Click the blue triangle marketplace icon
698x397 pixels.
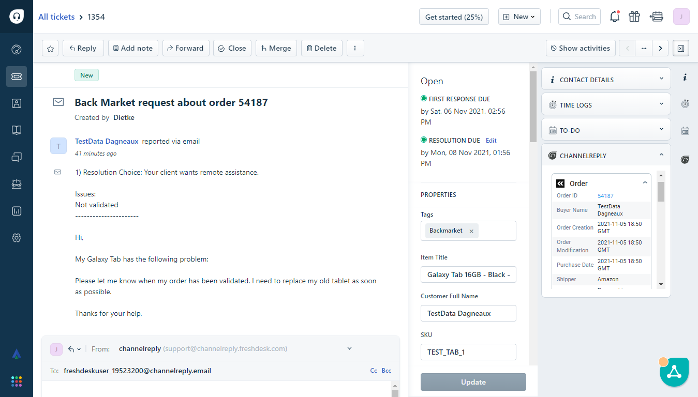[17, 354]
